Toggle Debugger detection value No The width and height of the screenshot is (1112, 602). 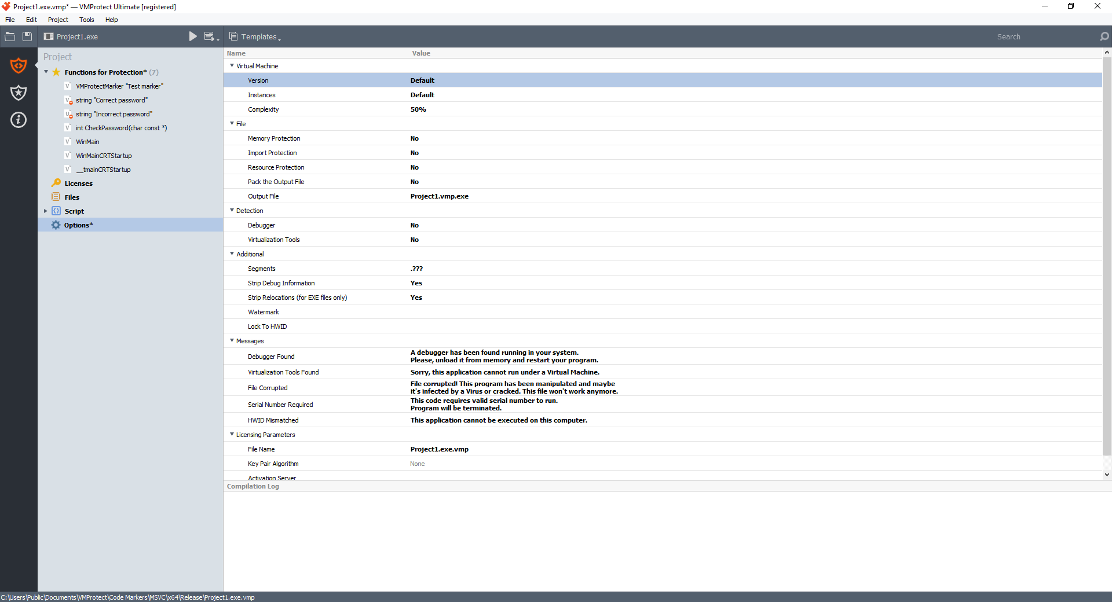(x=415, y=225)
